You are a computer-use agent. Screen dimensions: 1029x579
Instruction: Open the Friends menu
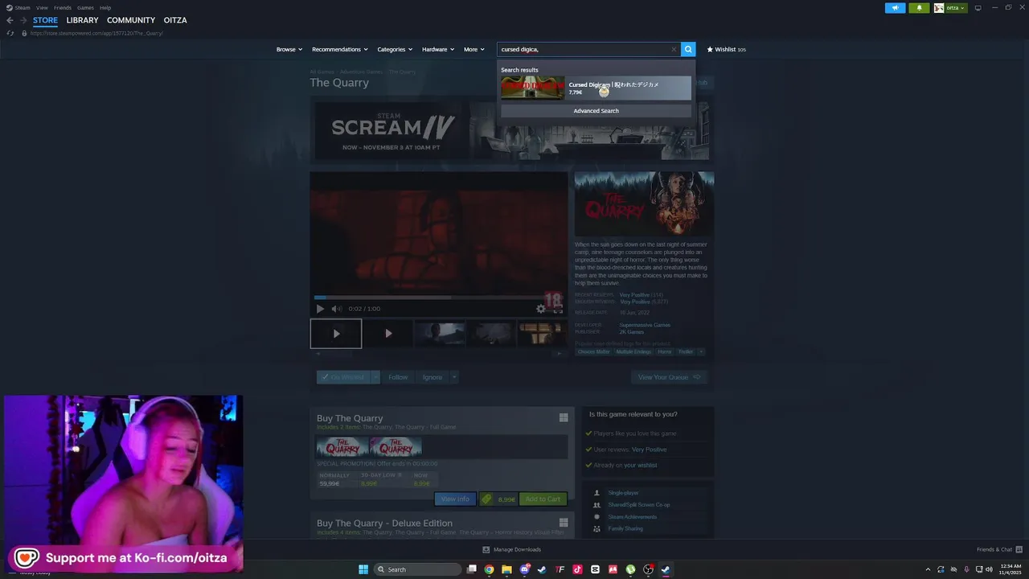63,7
